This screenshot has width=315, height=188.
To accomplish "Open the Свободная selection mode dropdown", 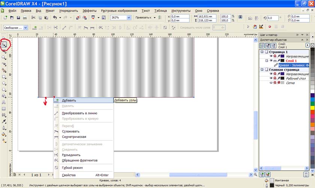I will pyautogui.click(x=25, y=27).
